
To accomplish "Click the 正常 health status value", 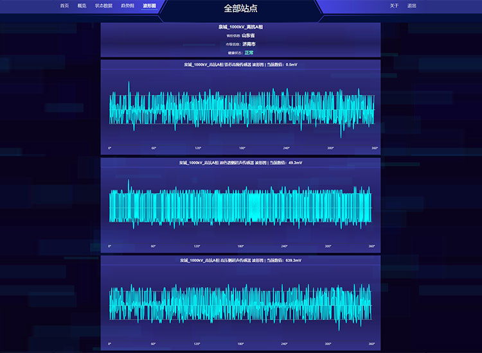I will click(249, 53).
